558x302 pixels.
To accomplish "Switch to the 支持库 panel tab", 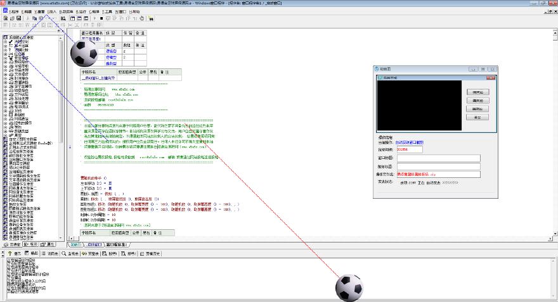I will tap(12, 244).
